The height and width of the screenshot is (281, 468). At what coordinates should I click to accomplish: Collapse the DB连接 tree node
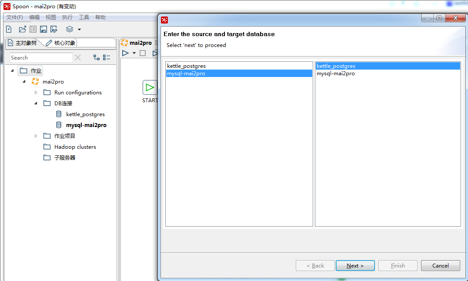coord(36,103)
